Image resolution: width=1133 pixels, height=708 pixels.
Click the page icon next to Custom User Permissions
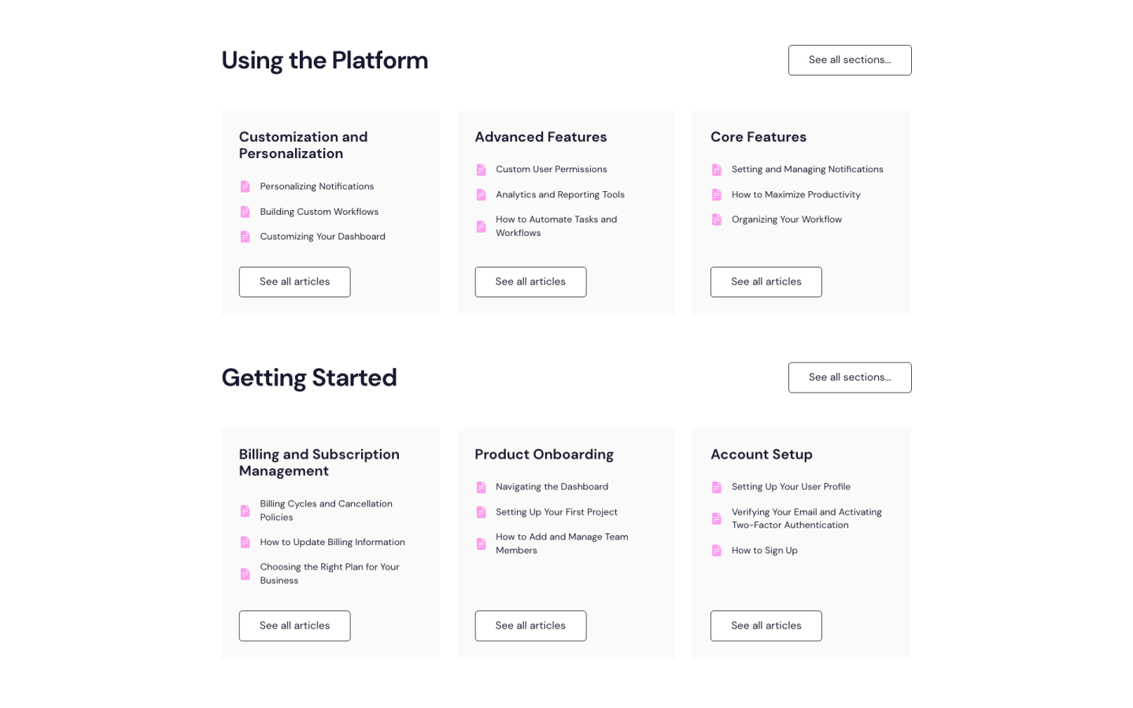[x=481, y=170]
